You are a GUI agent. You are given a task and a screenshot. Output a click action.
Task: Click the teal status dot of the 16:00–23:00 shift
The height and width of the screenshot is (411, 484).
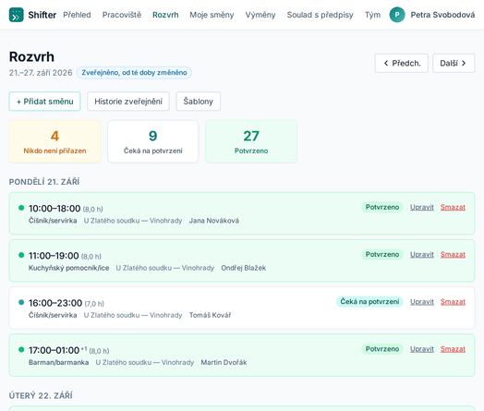(21, 302)
